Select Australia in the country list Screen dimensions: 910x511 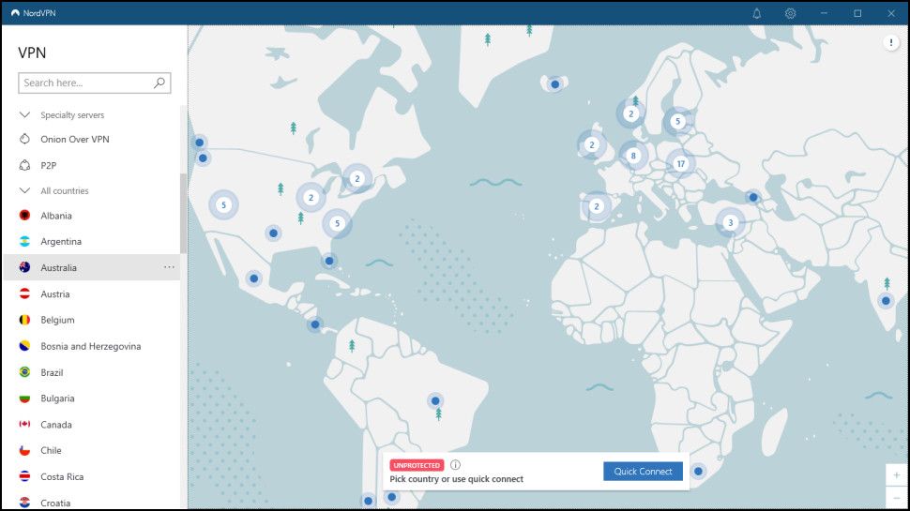coord(91,267)
